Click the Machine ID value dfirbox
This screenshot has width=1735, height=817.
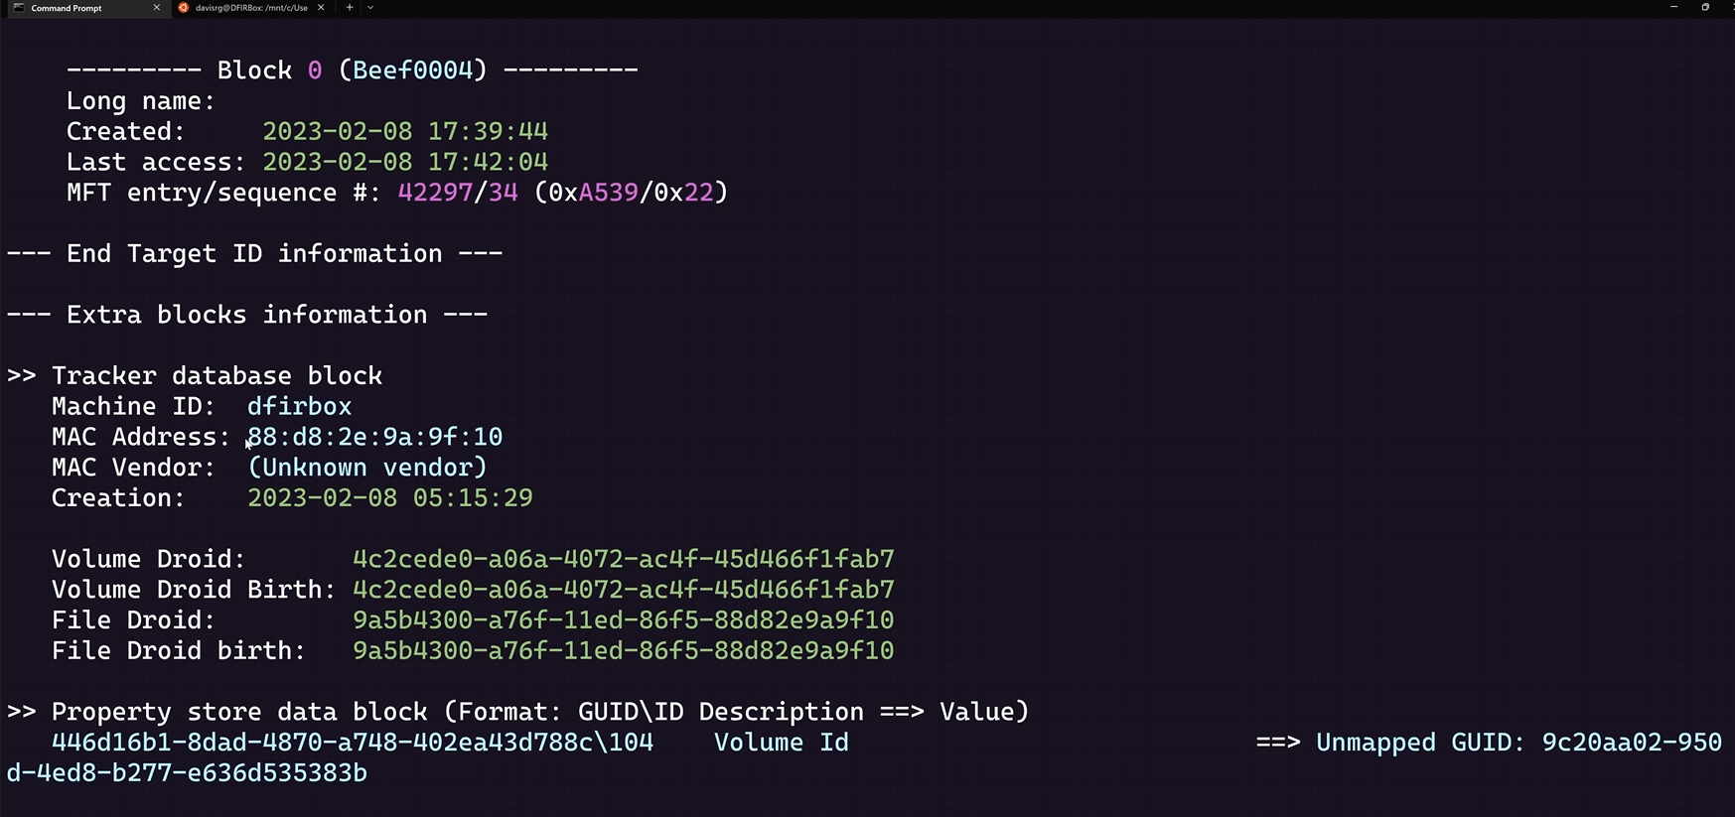tap(299, 407)
